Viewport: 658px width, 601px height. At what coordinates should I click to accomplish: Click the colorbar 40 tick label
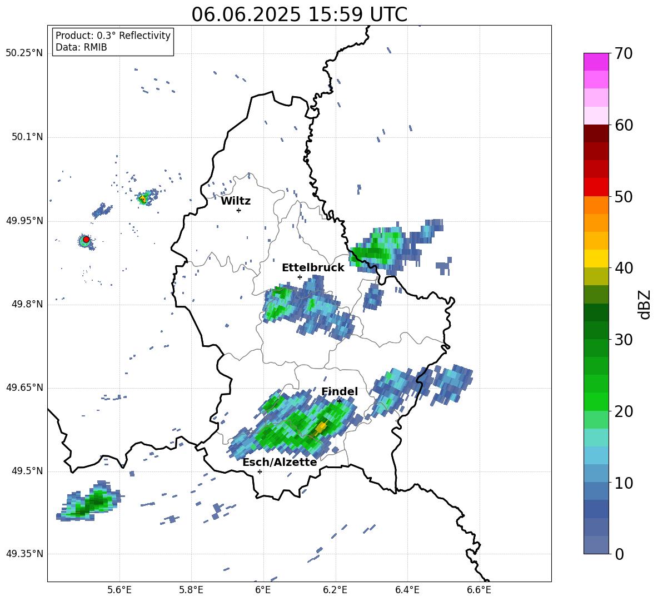624,268
